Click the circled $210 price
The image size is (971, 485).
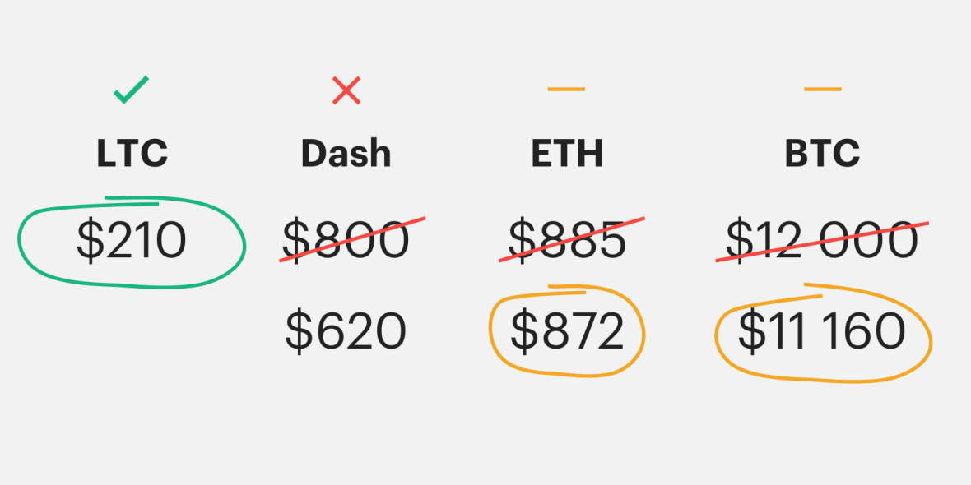point(132,241)
